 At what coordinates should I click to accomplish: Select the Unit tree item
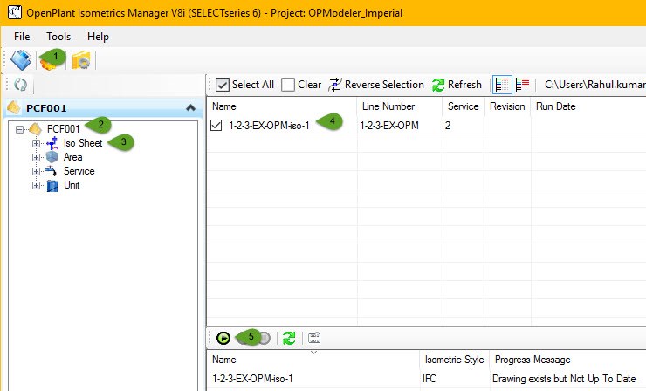click(72, 185)
